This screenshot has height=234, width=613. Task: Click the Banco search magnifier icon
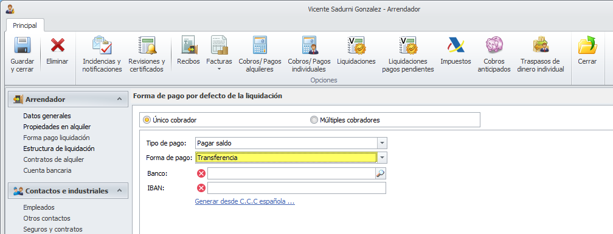381,173
